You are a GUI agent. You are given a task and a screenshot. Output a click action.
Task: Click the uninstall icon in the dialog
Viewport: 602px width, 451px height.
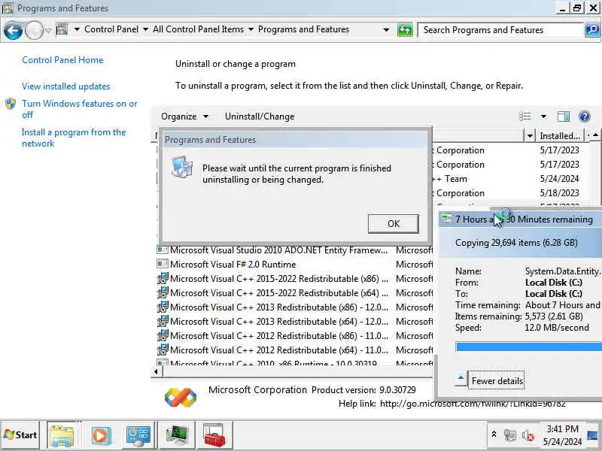tap(182, 167)
